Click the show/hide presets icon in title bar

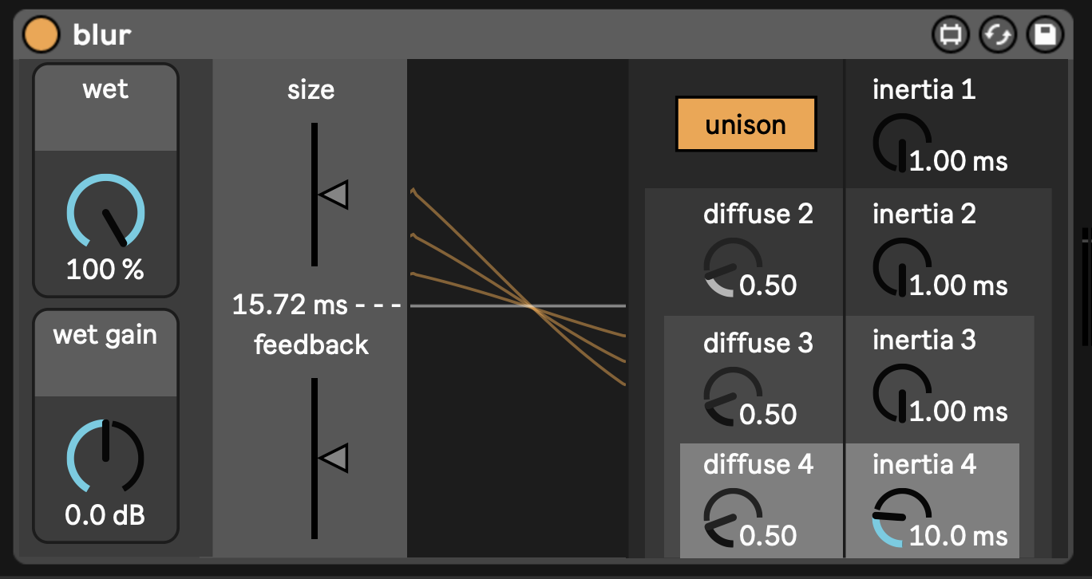pos(950,35)
